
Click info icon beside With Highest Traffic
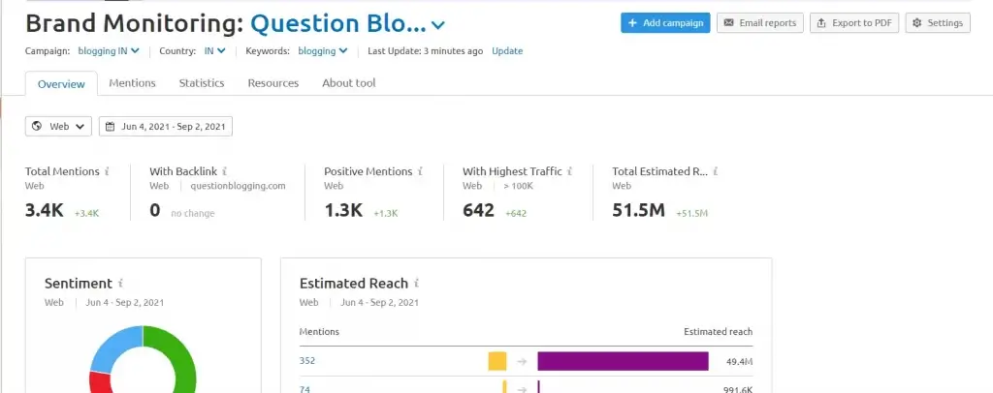click(x=569, y=171)
